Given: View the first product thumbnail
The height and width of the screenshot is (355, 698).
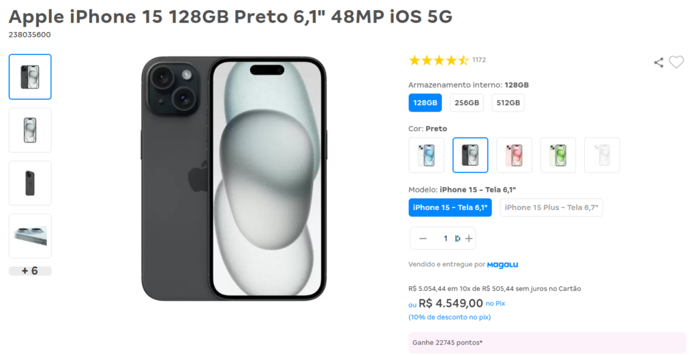Looking at the screenshot, I should [x=30, y=77].
